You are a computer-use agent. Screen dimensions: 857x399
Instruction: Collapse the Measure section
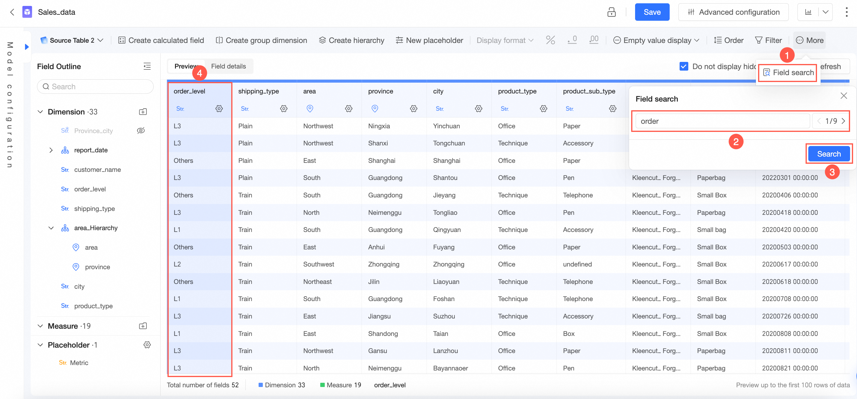pyautogui.click(x=40, y=326)
